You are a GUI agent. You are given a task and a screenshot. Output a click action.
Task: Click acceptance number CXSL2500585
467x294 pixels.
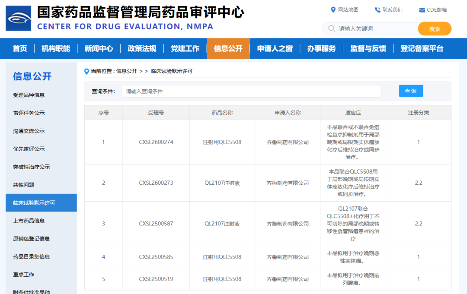(156, 257)
